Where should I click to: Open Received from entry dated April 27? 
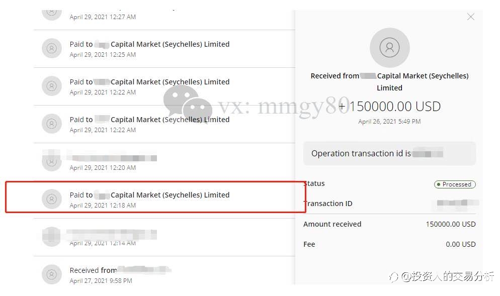point(164,275)
